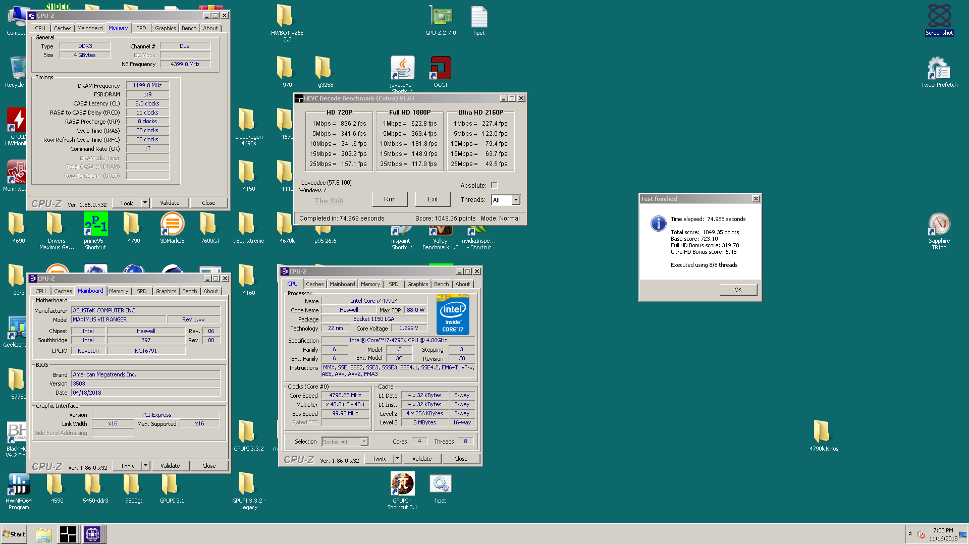Open Windows Explorer from the taskbar
The width and height of the screenshot is (969, 545).
(44, 534)
